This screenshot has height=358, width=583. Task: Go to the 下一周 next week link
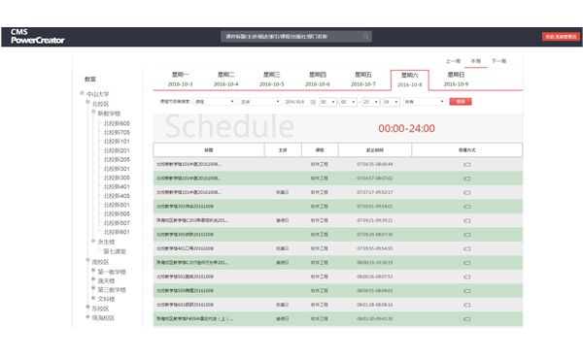click(x=498, y=61)
